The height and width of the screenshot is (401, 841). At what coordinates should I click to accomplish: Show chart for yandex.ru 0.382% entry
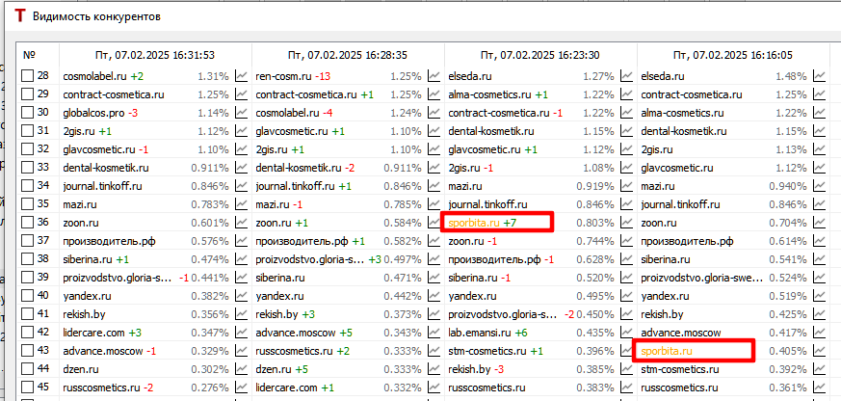coord(242,296)
